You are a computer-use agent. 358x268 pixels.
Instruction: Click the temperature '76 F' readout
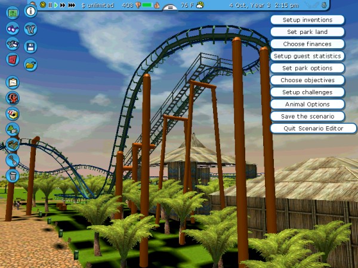point(187,5)
